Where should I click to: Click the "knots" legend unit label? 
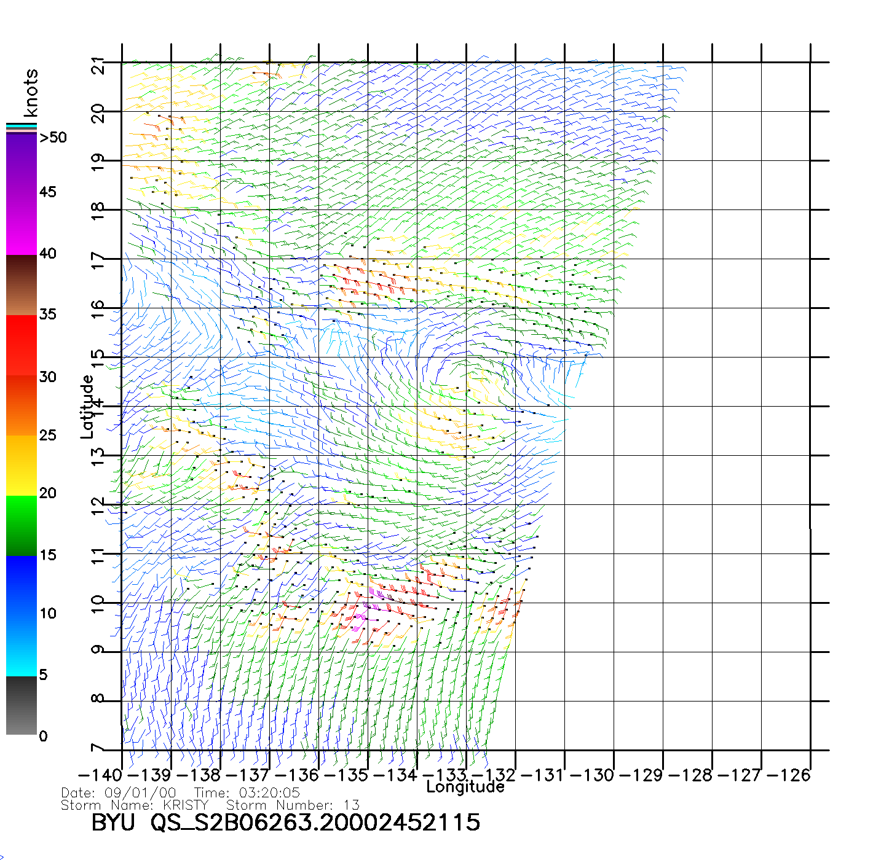pyautogui.click(x=31, y=93)
